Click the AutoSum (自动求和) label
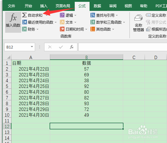This screenshot has height=143, width=167. (35, 15)
